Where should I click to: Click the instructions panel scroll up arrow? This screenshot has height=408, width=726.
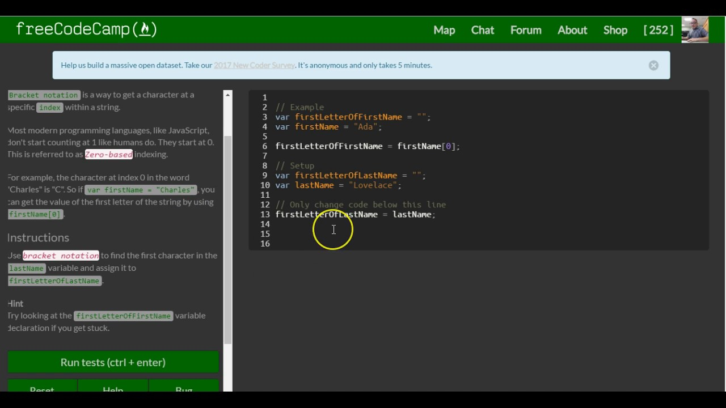coord(228,95)
